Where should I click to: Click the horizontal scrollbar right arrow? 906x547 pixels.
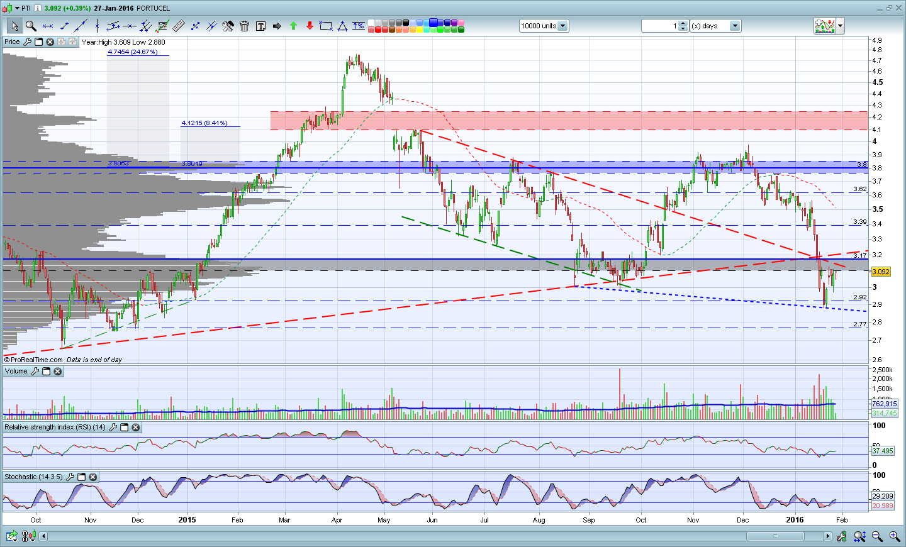pyautogui.click(x=827, y=536)
